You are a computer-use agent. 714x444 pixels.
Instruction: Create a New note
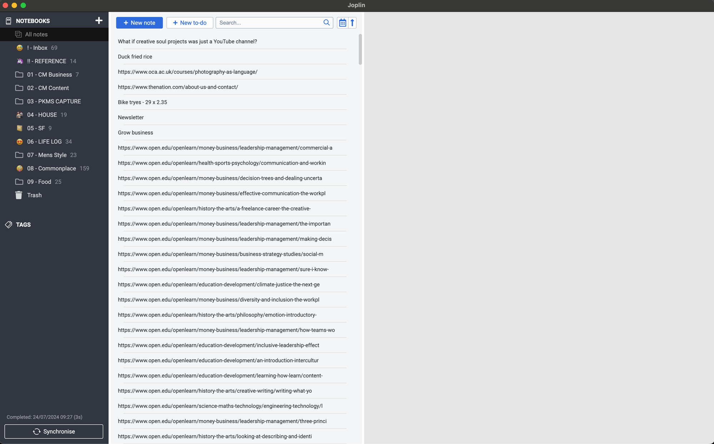click(x=139, y=22)
